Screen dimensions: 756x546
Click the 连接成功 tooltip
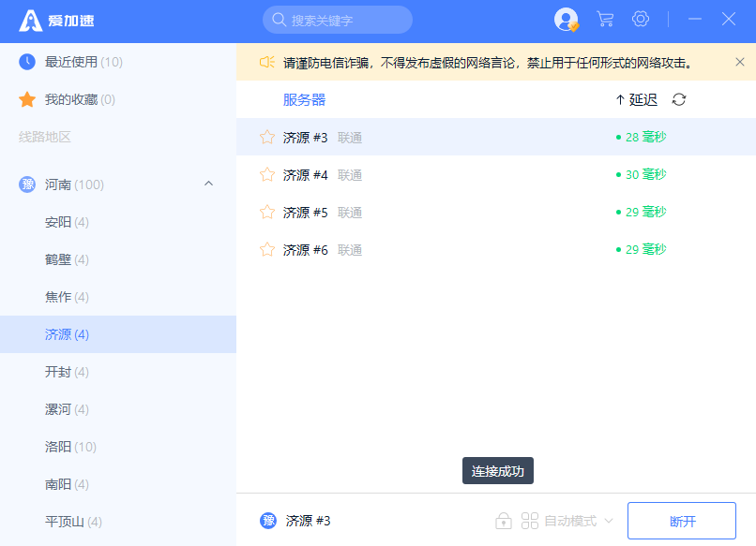[x=497, y=470]
